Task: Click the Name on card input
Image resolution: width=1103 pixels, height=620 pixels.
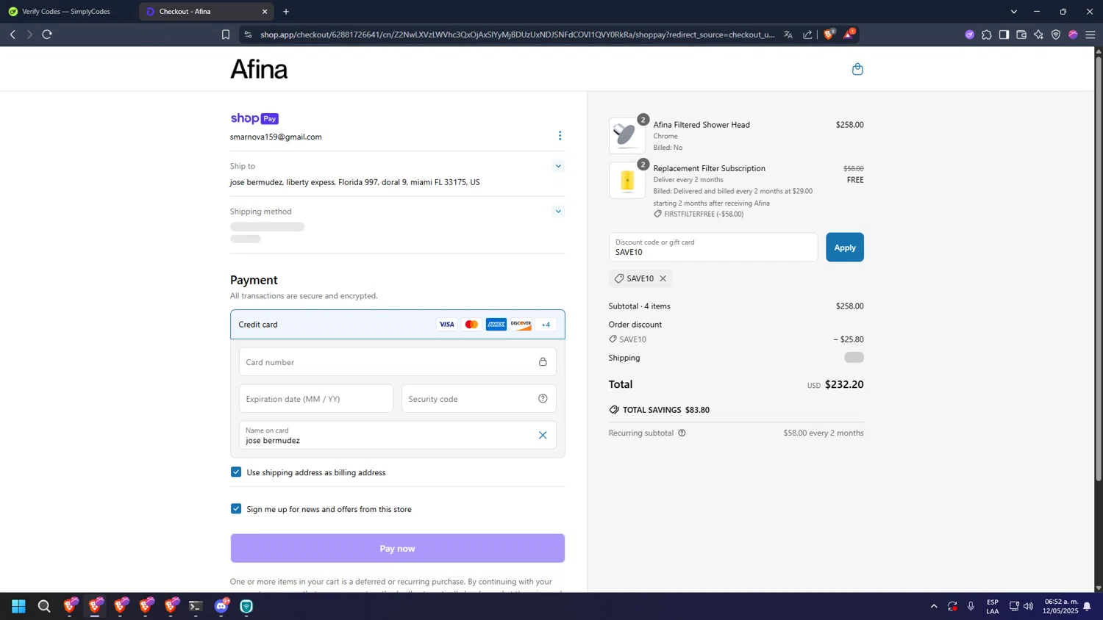Action: coord(398,436)
